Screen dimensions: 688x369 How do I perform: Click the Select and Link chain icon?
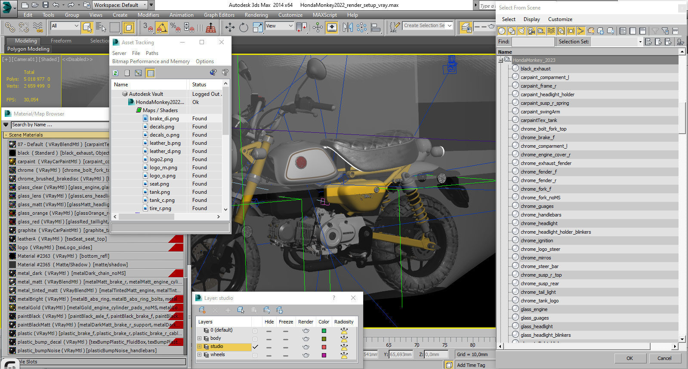(9, 27)
